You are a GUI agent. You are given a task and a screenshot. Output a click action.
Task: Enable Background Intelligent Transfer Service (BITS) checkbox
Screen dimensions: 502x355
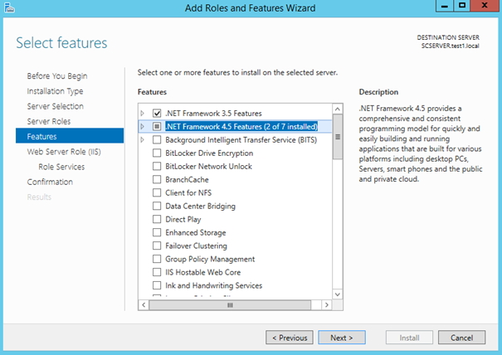(157, 140)
